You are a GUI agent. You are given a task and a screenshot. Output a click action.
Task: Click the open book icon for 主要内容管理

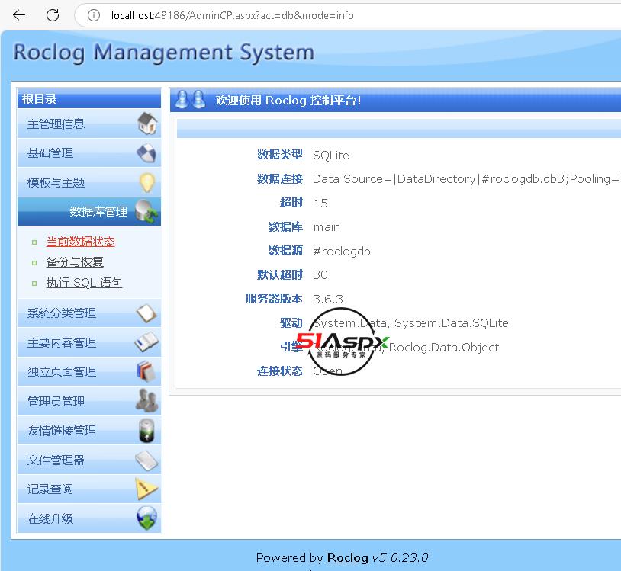click(x=146, y=342)
